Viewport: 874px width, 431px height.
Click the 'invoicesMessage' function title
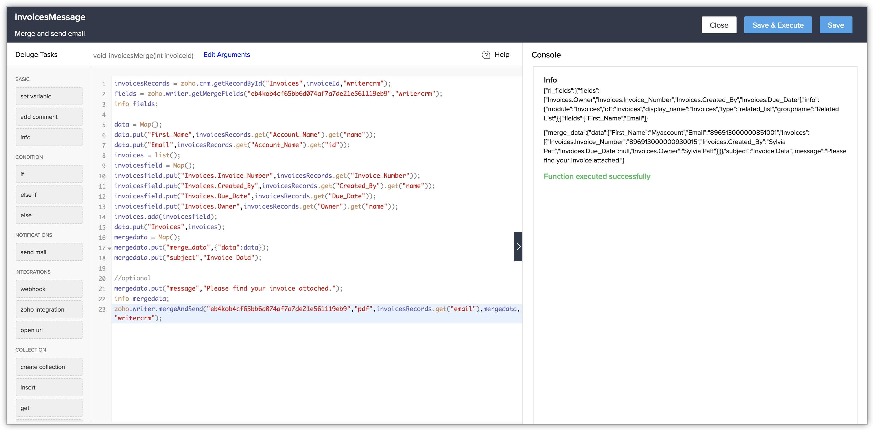point(50,17)
